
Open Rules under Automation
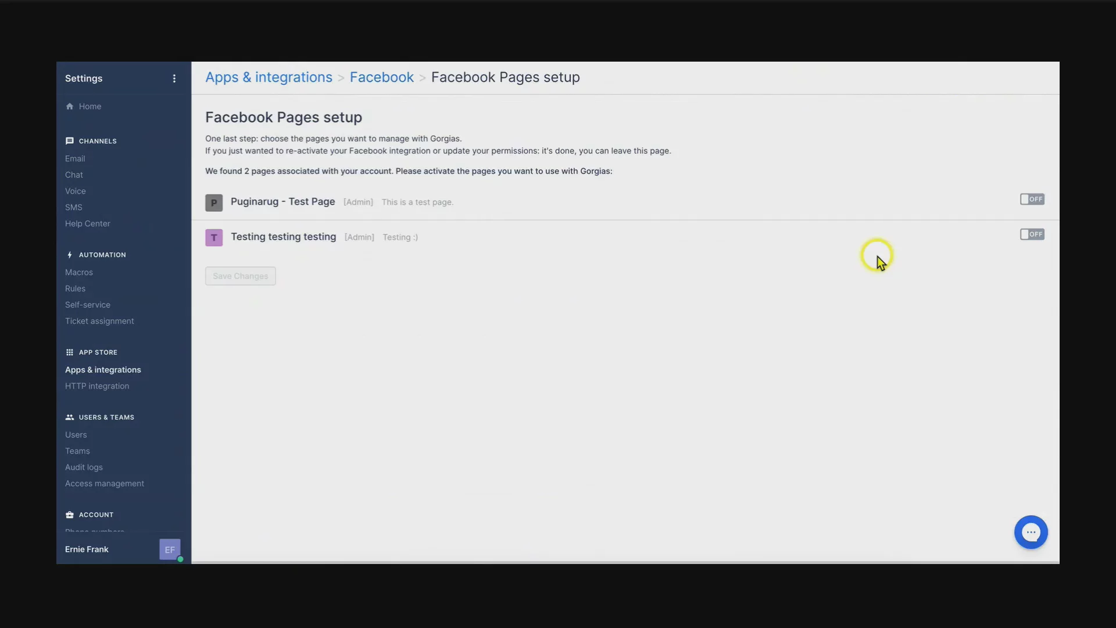click(x=75, y=289)
